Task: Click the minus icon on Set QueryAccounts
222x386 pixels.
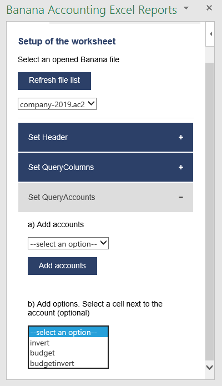Action: (x=180, y=197)
